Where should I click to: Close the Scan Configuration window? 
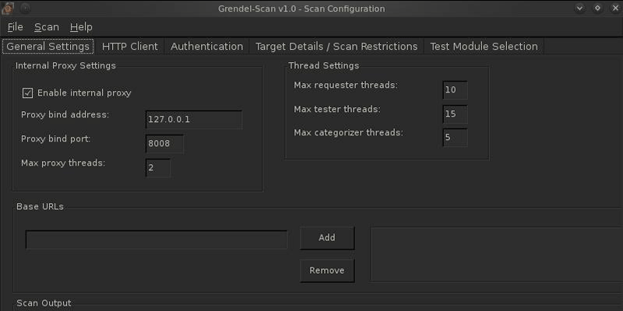pyautogui.click(x=615, y=8)
